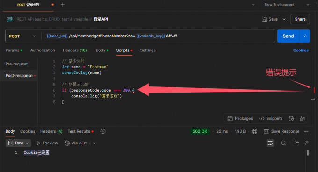Click the Share button
The width and height of the screenshot is (318, 172).
coord(300,19)
